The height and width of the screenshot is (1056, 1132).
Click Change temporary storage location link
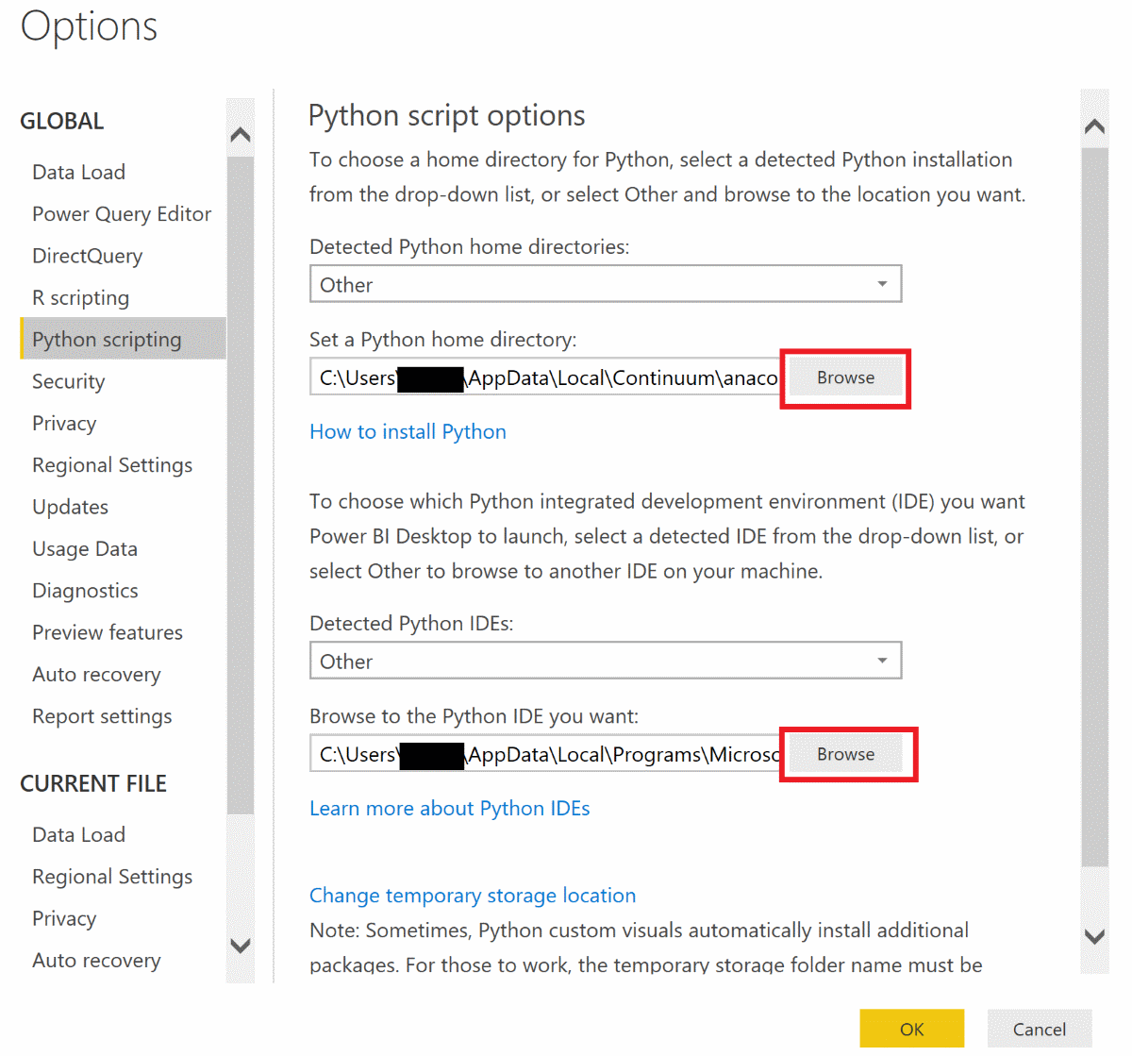point(473,895)
